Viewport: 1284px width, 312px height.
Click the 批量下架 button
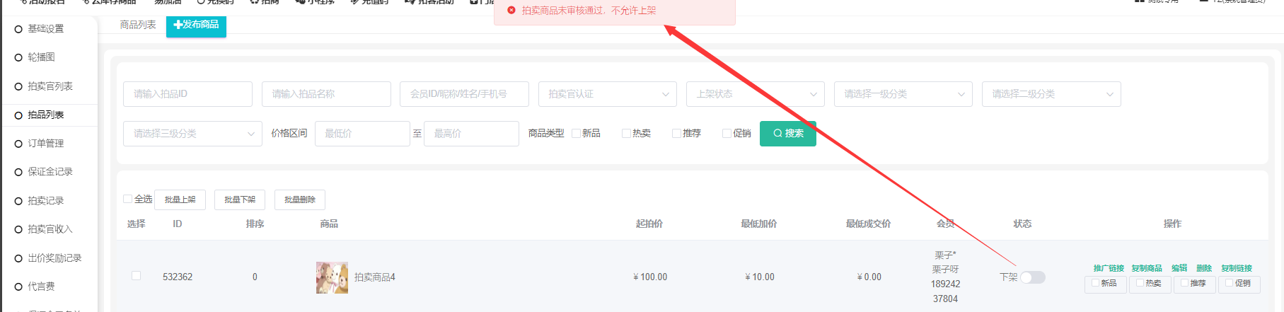(x=240, y=200)
